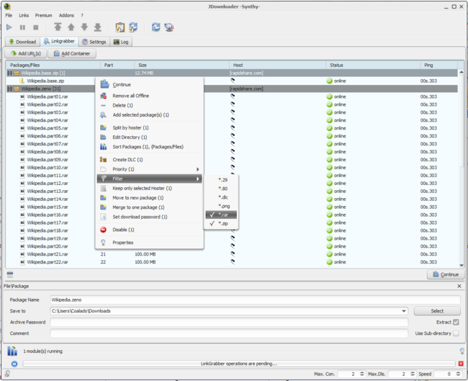Select Move to new package (1)
Viewport: 468px width, 381px height.
tap(149, 198)
